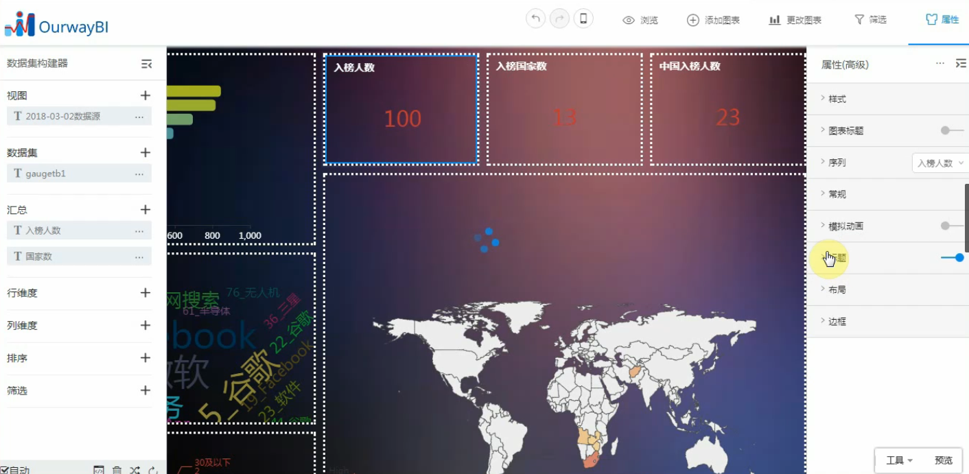Add a new 视图 with plus
Screen dimensions: 969x474
pos(145,95)
